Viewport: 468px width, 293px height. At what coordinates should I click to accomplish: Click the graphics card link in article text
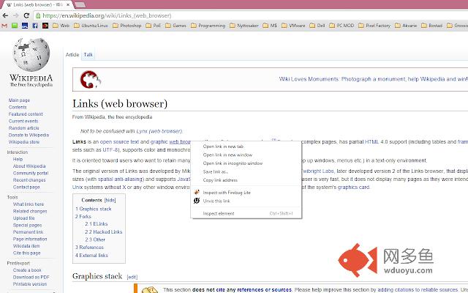(353, 188)
